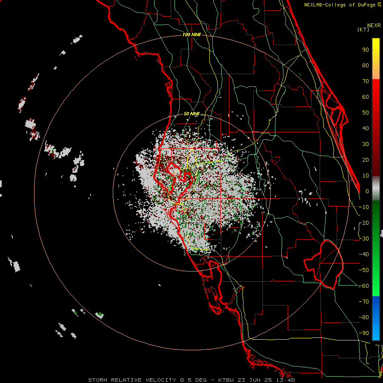Click the -60 value on velocity scale
383x383 pixels.
click(364, 286)
